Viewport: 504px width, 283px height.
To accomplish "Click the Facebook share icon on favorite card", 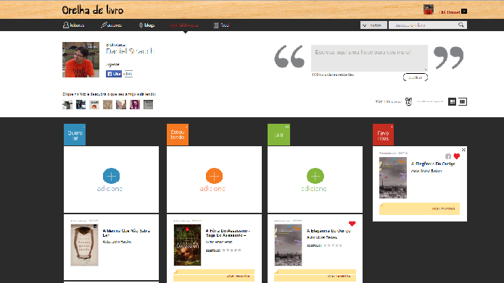I will coord(448,156).
